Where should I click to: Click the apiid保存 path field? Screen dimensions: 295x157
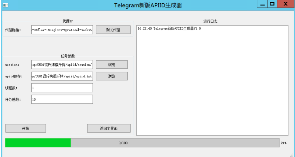(x=62, y=76)
